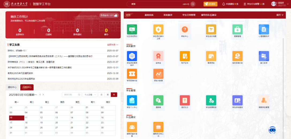
Task: Click the 发布通知 publish notice button
Action: [x=210, y=4]
